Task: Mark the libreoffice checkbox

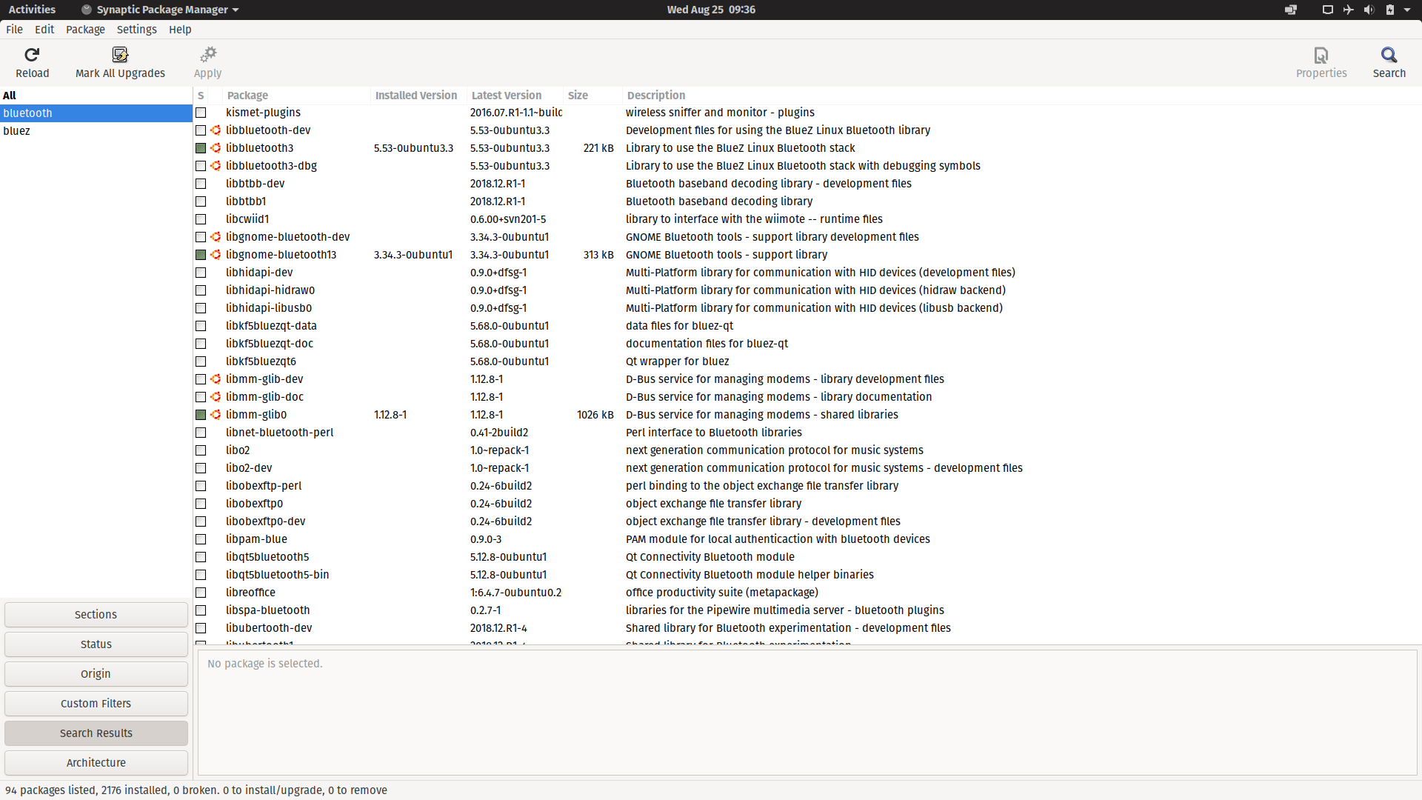Action: click(201, 593)
